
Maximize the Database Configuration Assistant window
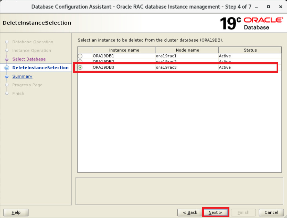coord(268,7)
